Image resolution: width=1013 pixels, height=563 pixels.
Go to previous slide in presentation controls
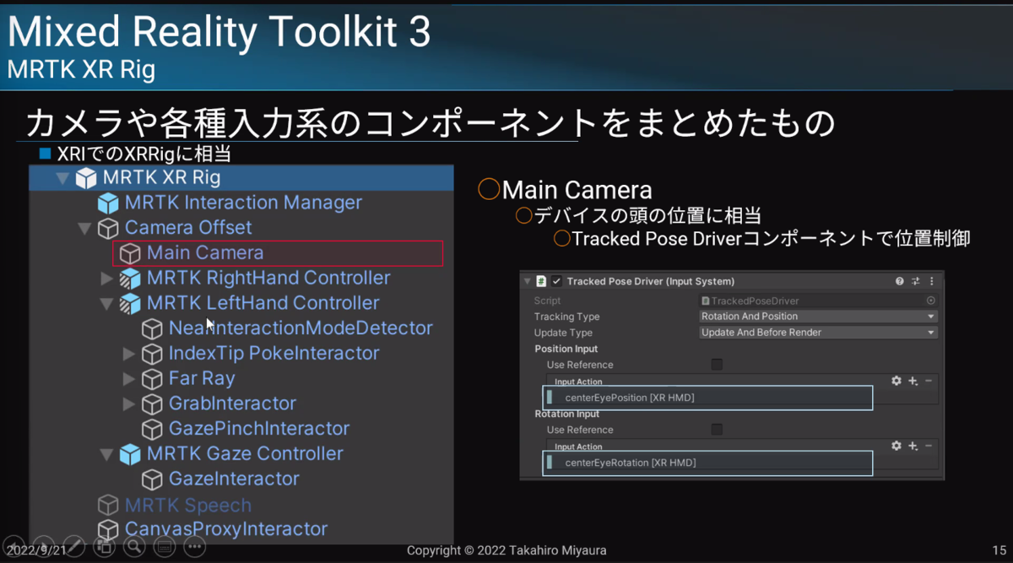click(x=13, y=547)
